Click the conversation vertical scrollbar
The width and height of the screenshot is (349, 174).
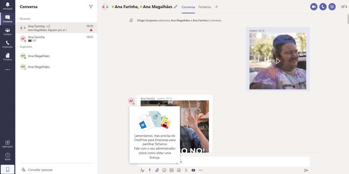coord(348,19)
